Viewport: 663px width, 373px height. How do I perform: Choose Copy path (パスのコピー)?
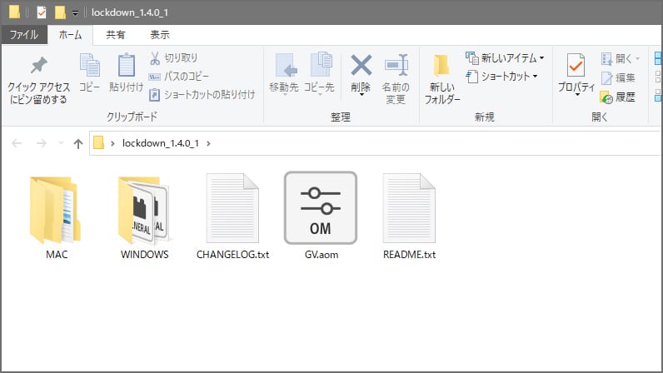[179, 77]
